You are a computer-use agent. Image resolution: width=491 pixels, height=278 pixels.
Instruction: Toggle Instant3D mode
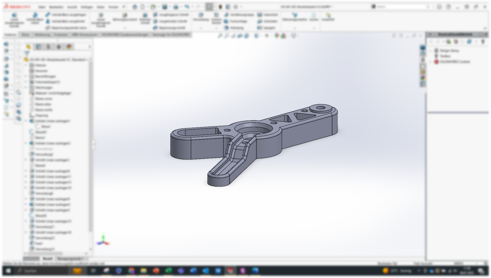(x=328, y=16)
